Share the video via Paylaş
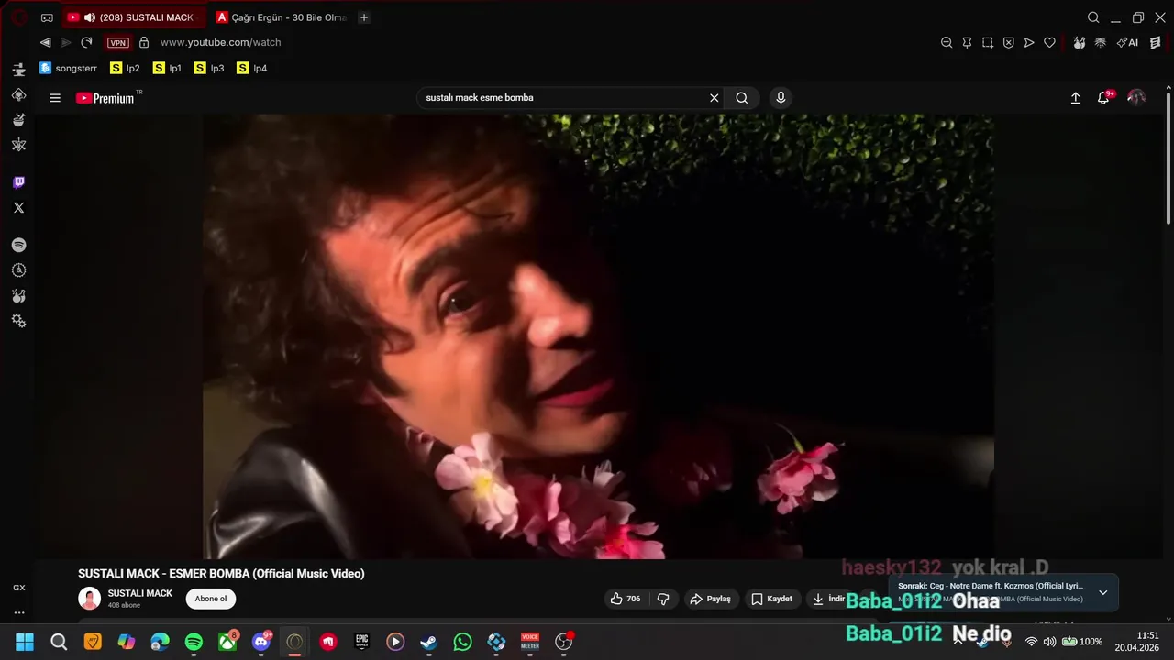This screenshot has height=660, width=1174. click(711, 599)
